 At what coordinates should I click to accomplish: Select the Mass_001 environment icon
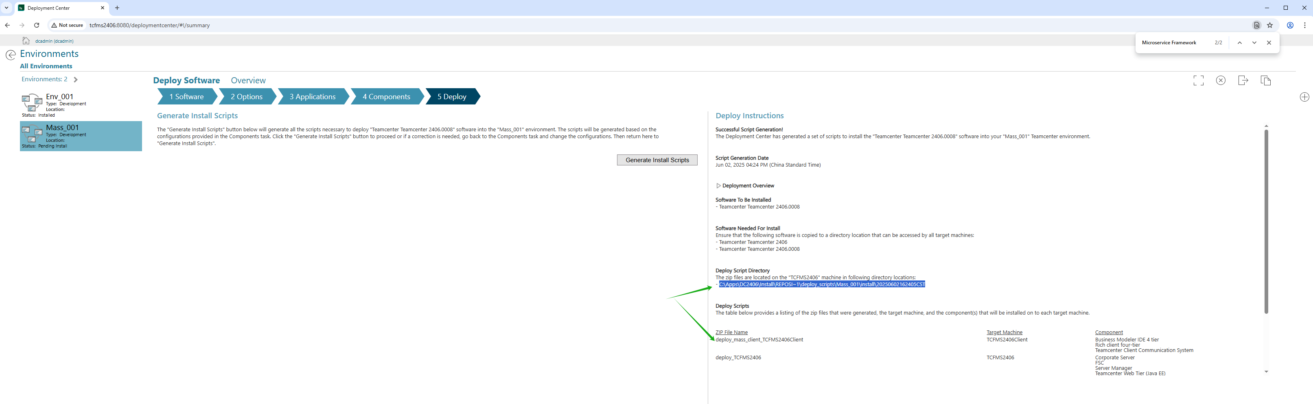point(32,134)
